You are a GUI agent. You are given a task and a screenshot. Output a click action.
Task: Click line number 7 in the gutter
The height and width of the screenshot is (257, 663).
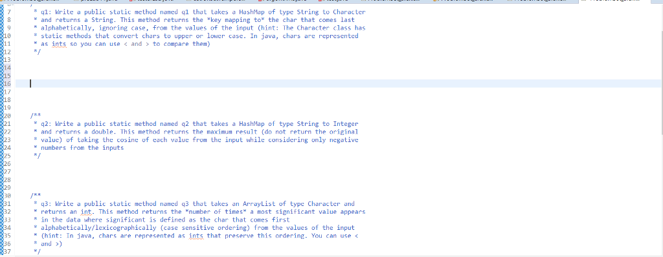(x=9, y=12)
